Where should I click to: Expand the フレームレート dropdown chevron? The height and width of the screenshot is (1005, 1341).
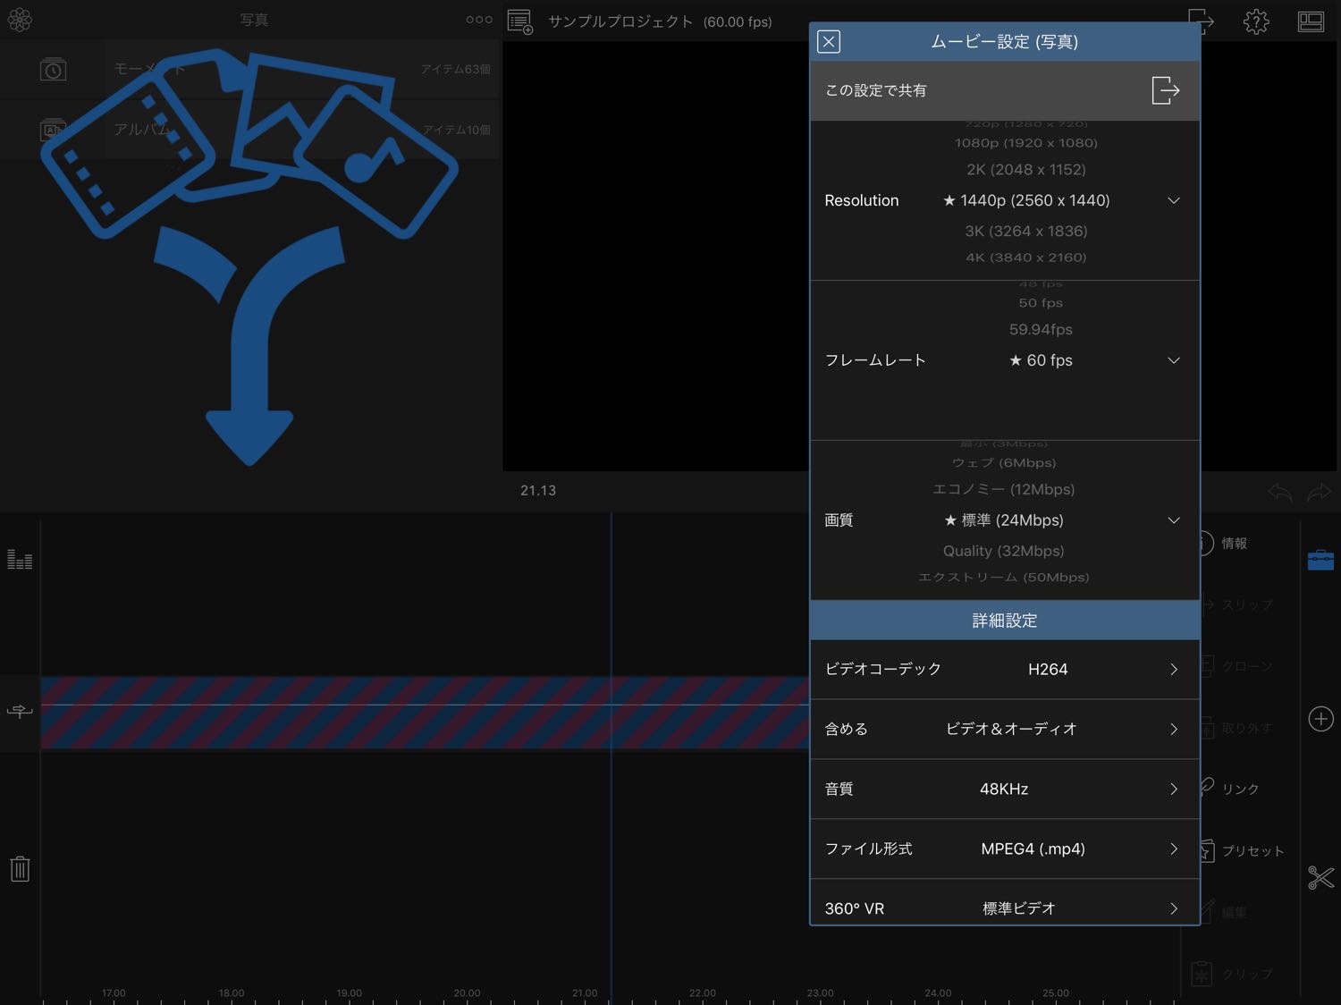click(1174, 360)
